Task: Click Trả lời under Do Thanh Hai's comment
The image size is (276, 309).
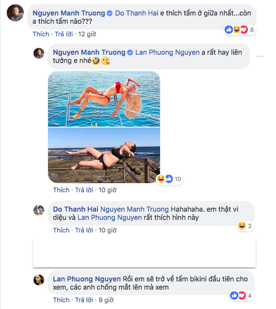Action: [x=84, y=230]
